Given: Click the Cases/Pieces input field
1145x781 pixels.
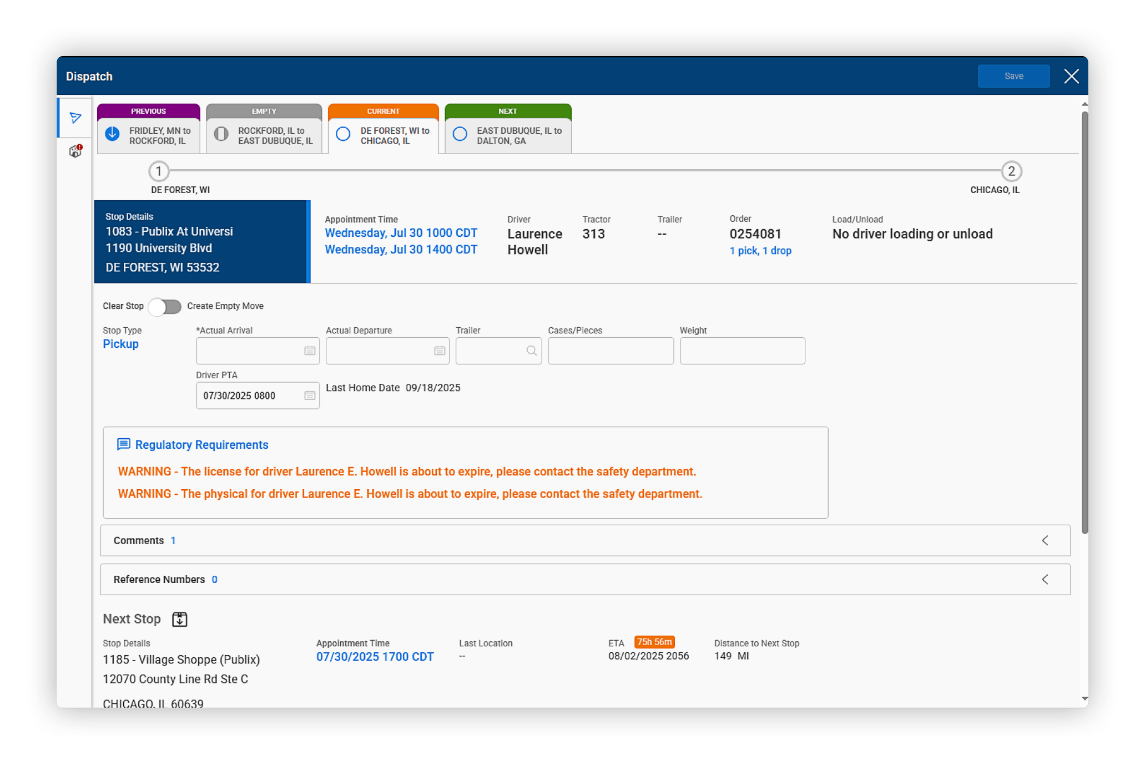Looking at the screenshot, I should [x=610, y=350].
